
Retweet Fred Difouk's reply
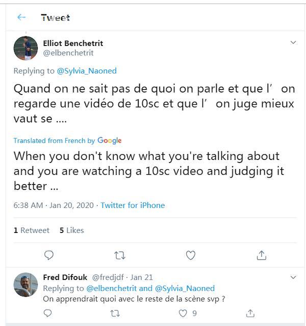(116, 313)
